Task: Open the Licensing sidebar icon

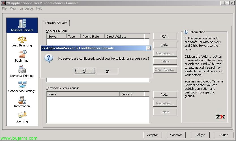Action: pyautogui.click(x=22, y=115)
